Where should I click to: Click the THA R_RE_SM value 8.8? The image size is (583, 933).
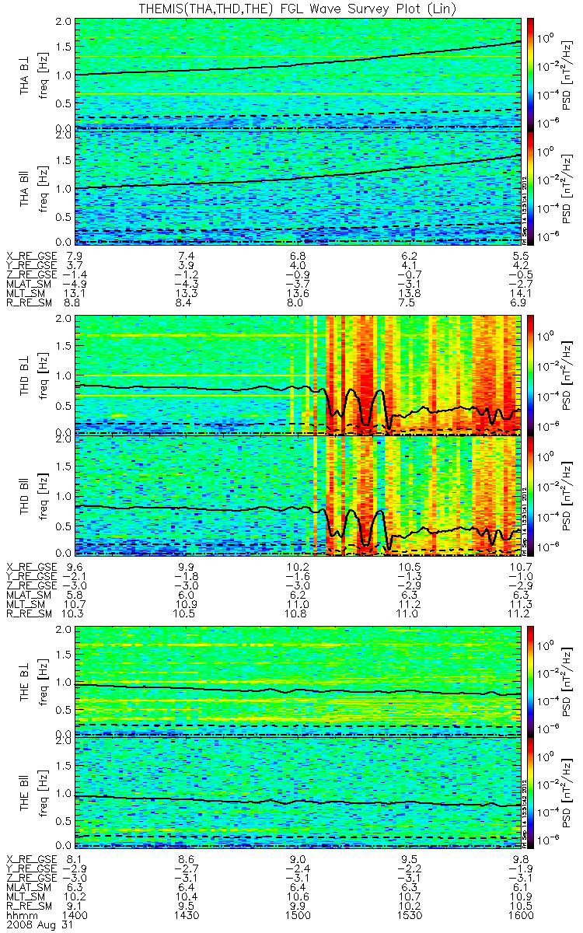point(76,302)
